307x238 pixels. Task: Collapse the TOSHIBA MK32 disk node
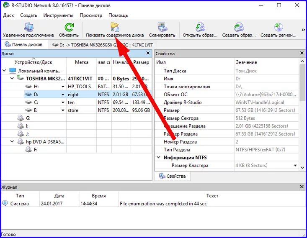pos(12,78)
